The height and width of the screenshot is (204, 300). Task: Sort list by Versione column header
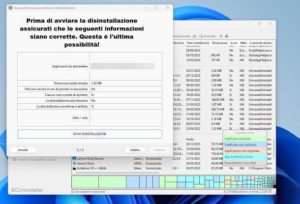(x=179, y=43)
